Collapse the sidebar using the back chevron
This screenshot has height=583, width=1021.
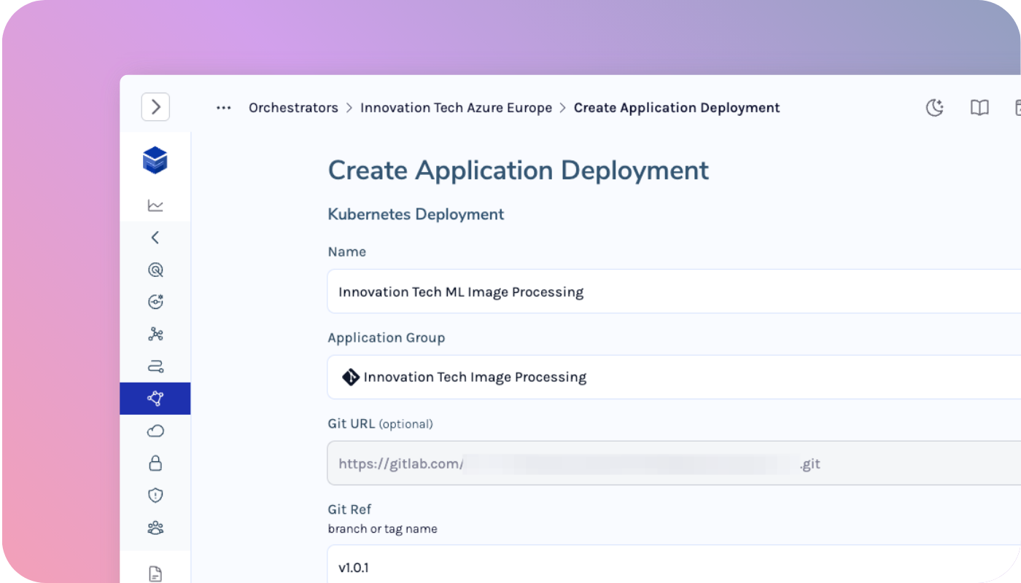(x=155, y=237)
